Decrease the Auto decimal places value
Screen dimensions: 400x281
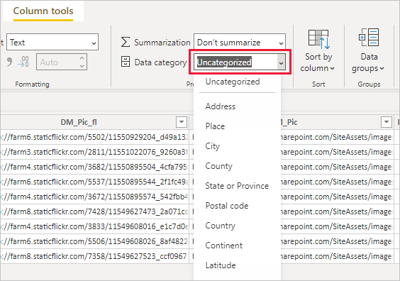[82, 66]
